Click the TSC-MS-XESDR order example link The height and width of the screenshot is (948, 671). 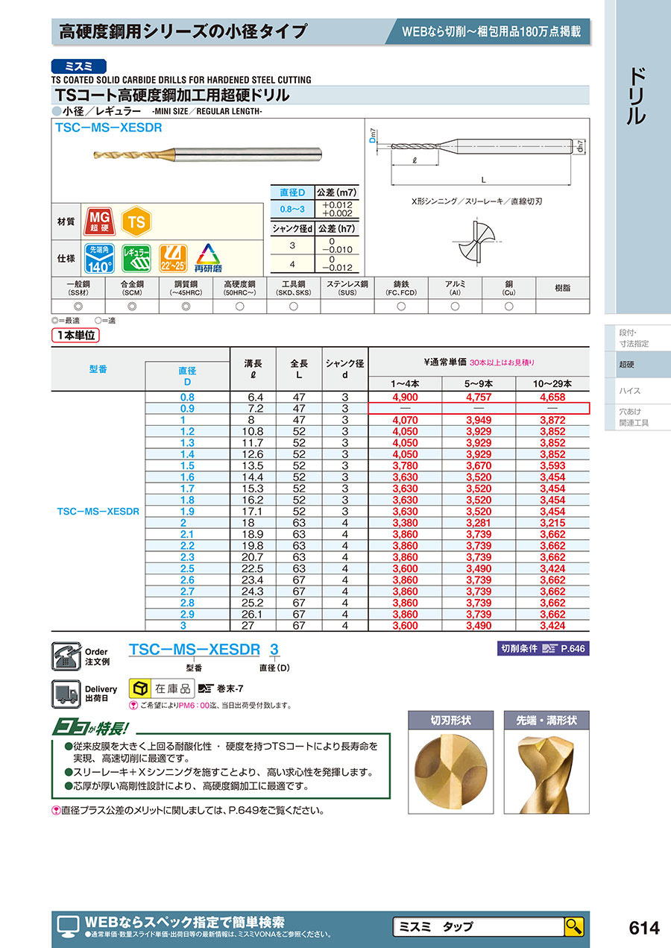click(194, 650)
